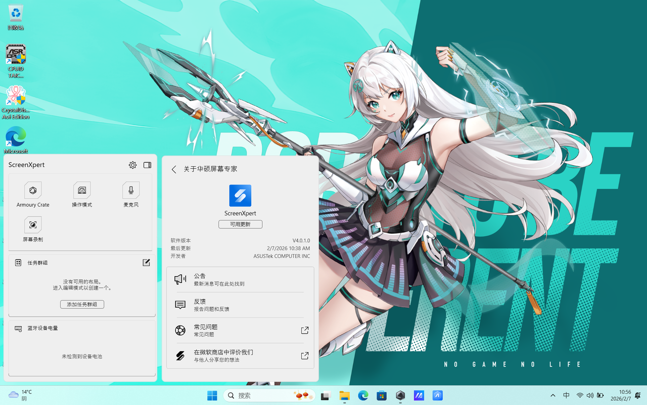This screenshot has width=647, height=405.
Task: Open MyASUS from the taskbar
Action: 419,395
